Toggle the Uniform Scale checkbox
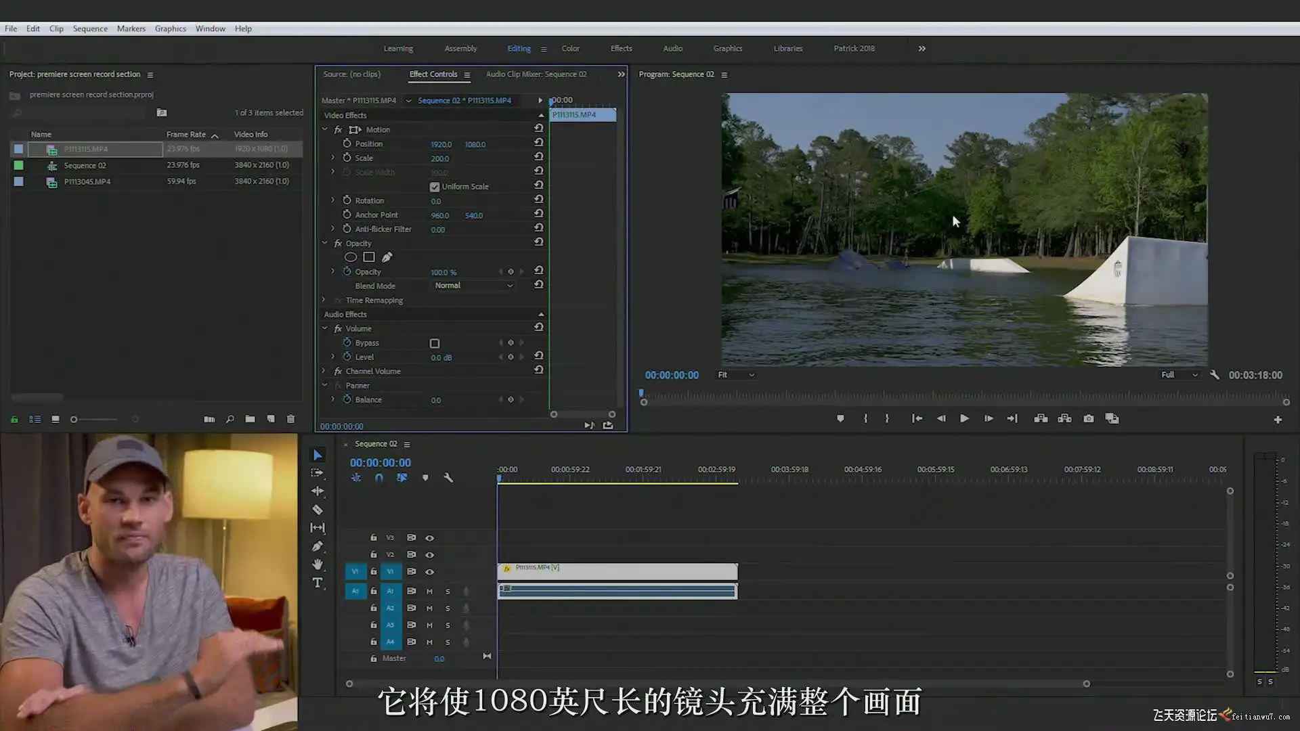Viewport: 1300px width, 731px height. tap(435, 187)
